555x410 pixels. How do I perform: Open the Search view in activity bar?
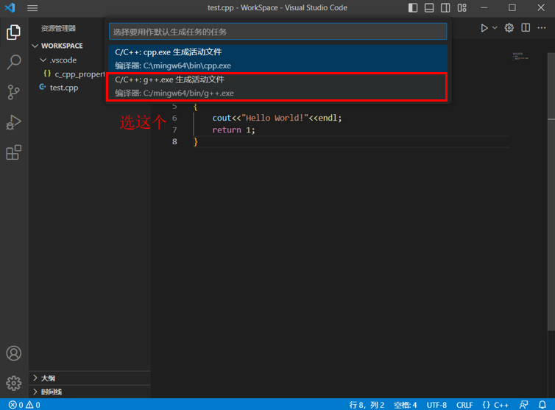pos(14,62)
